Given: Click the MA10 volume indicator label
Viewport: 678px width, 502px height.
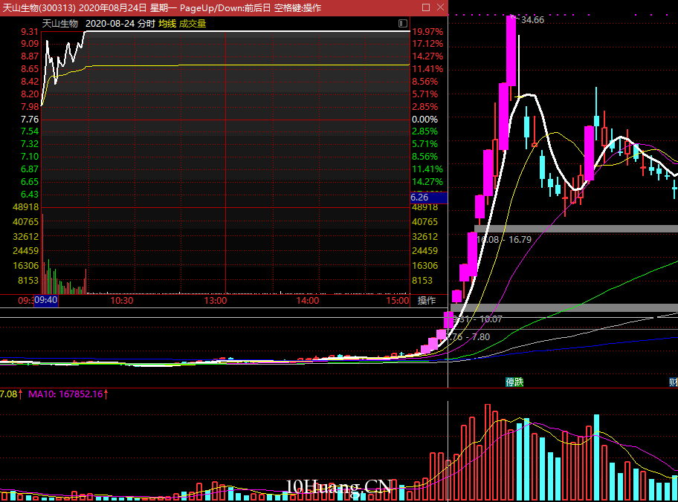Looking at the screenshot, I should pos(67,394).
